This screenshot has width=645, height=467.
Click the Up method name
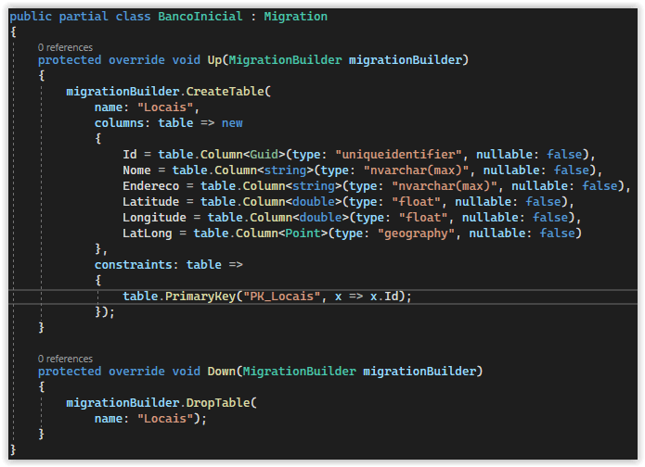tap(214, 60)
